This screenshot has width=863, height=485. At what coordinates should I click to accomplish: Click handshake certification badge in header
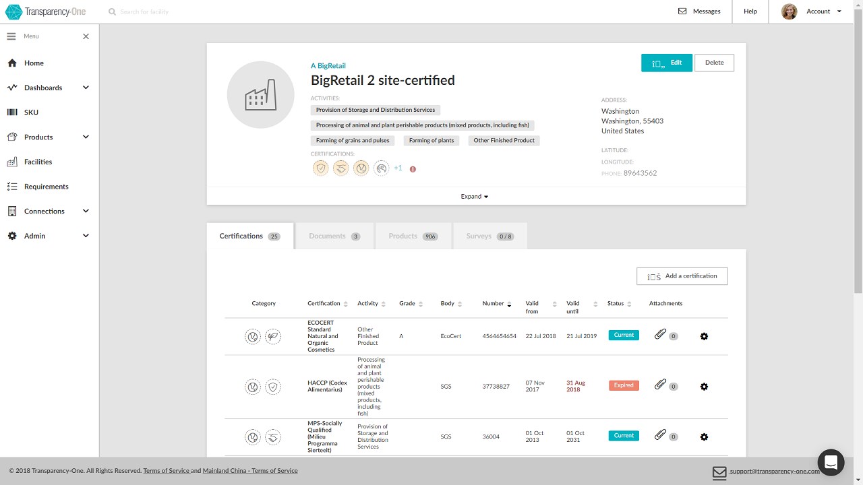coord(341,168)
